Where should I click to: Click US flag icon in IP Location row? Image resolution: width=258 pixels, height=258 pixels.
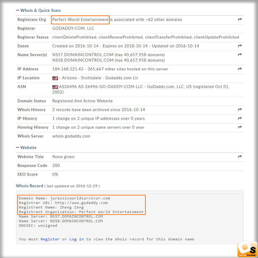point(55,78)
